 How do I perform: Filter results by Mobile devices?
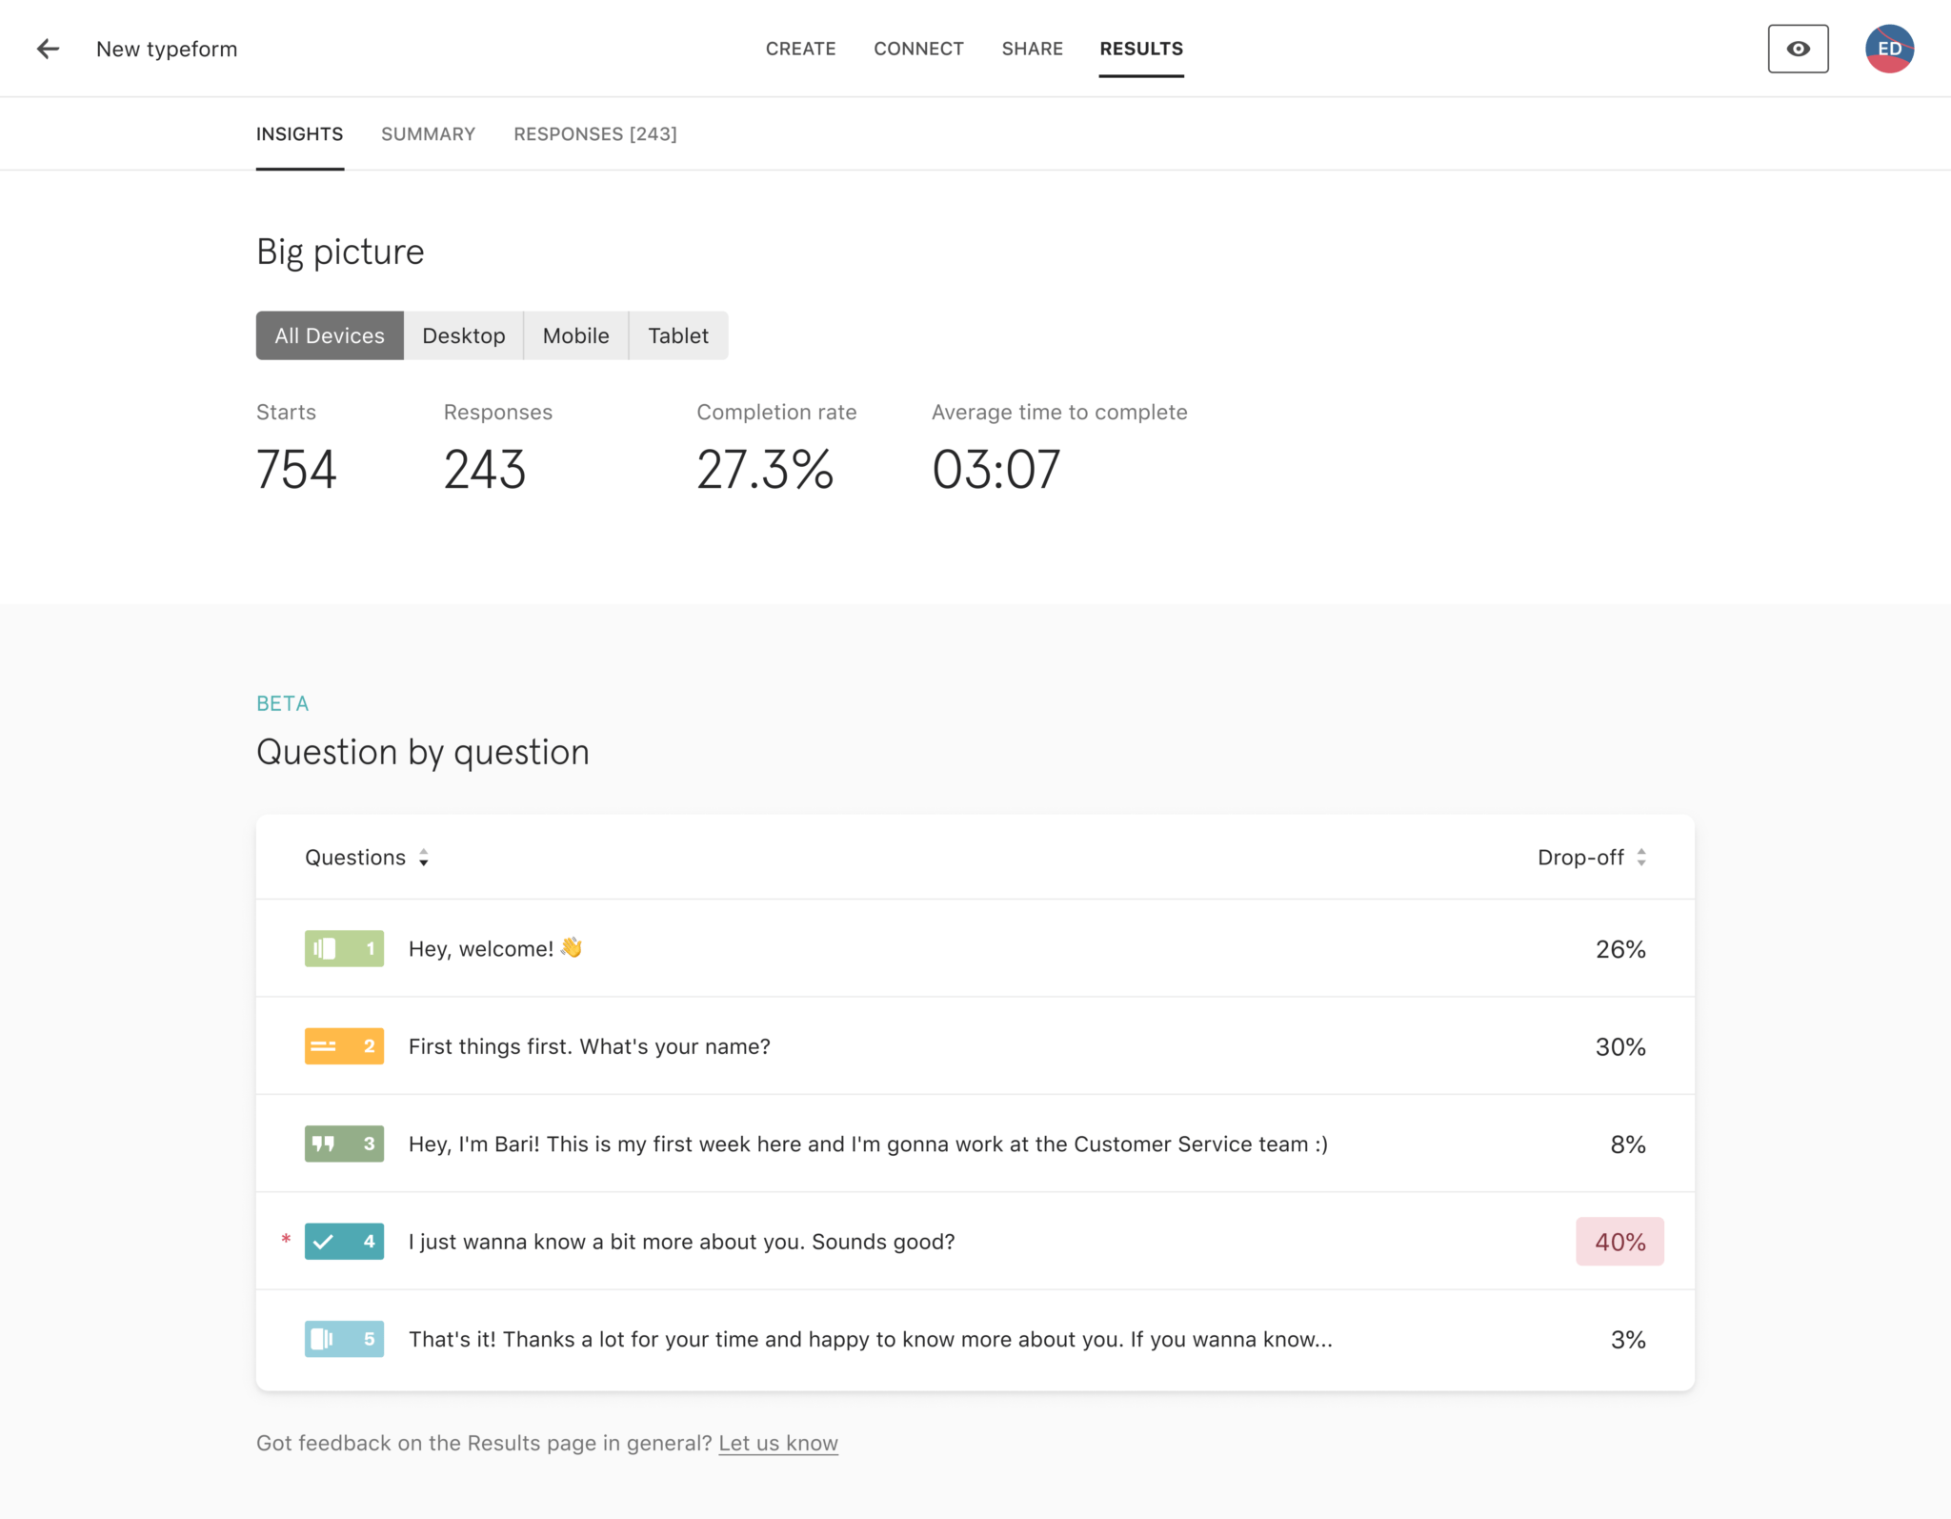point(575,334)
